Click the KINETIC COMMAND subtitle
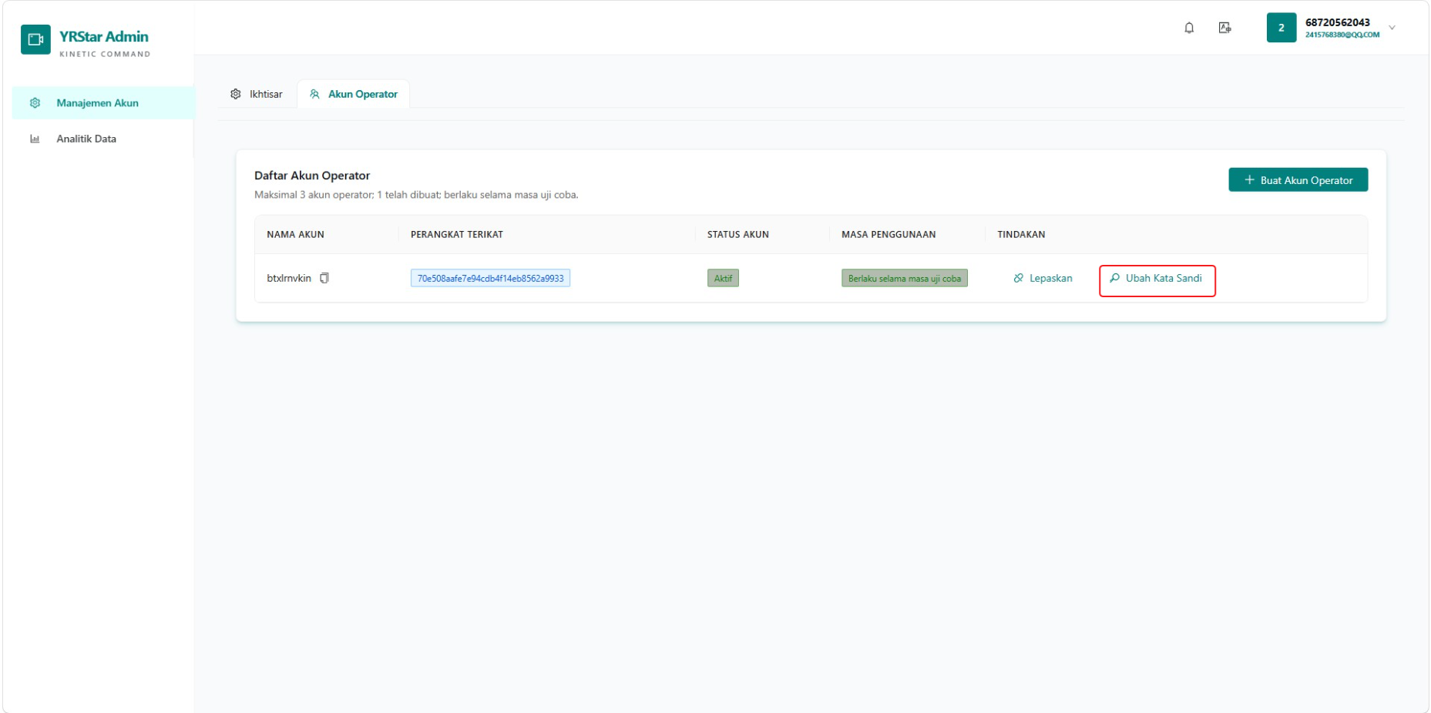This screenshot has width=1431, height=713. [105, 54]
